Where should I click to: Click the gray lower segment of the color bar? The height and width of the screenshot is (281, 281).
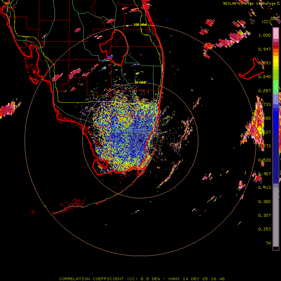tap(276, 217)
